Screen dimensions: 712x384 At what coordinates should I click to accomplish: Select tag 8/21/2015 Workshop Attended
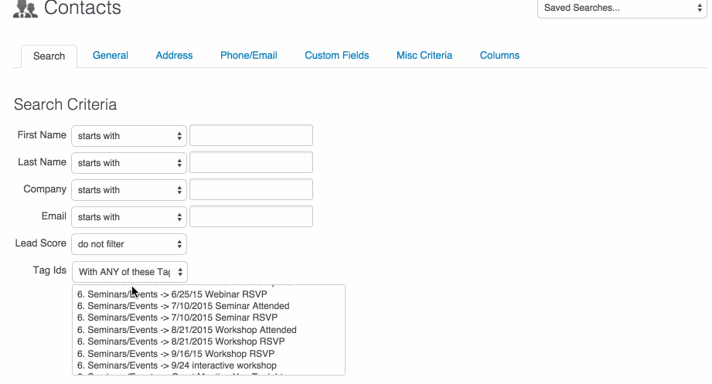(209, 330)
